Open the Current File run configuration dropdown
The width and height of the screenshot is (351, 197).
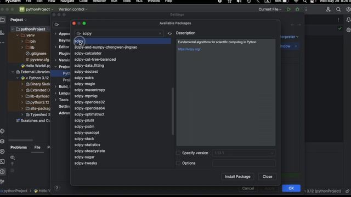coord(270,9)
